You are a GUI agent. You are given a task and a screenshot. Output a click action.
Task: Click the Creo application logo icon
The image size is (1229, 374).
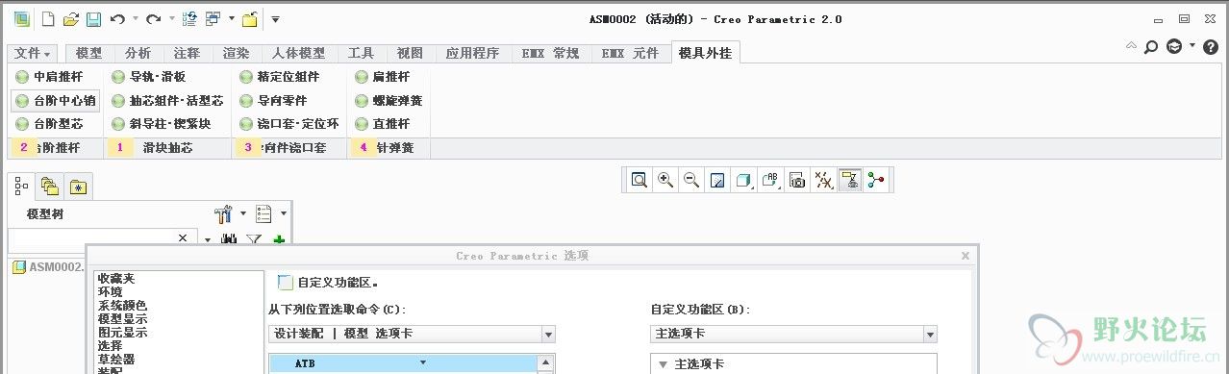21,18
